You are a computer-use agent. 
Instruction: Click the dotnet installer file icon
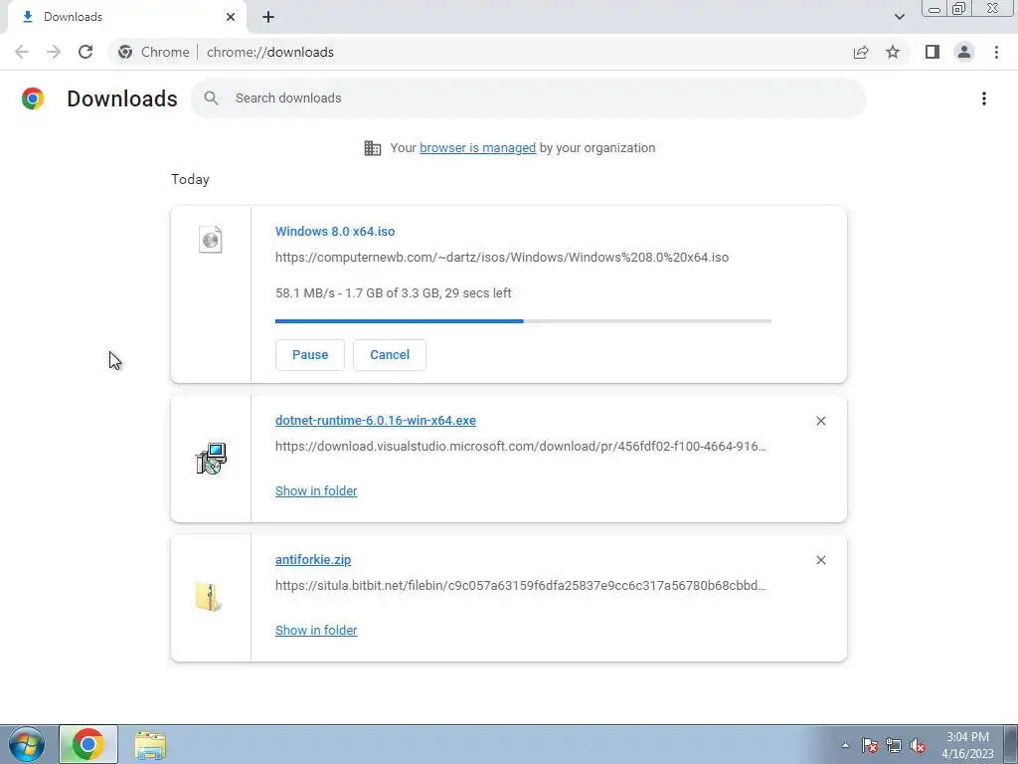[211, 459]
